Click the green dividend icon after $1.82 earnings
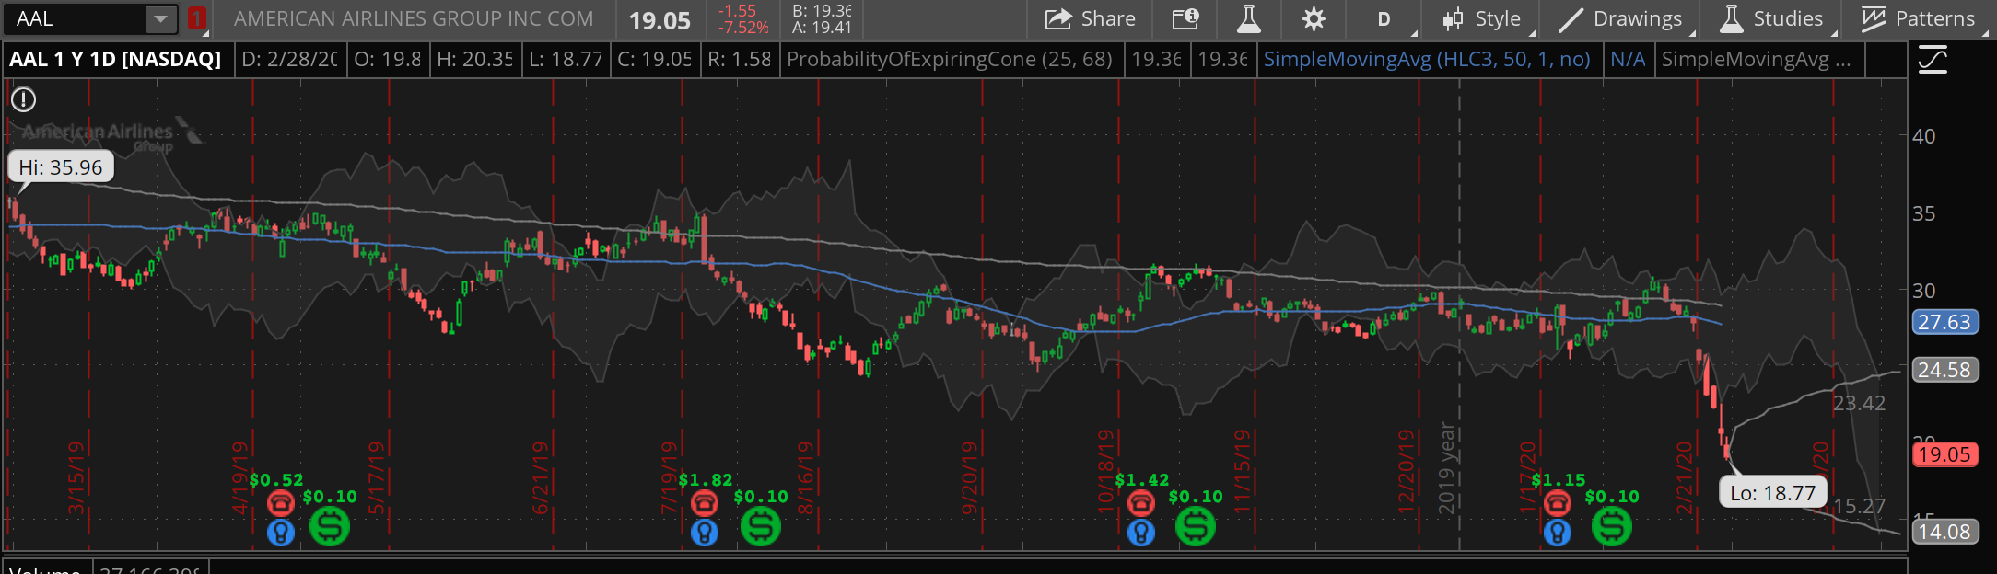 click(x=761, y=526)
